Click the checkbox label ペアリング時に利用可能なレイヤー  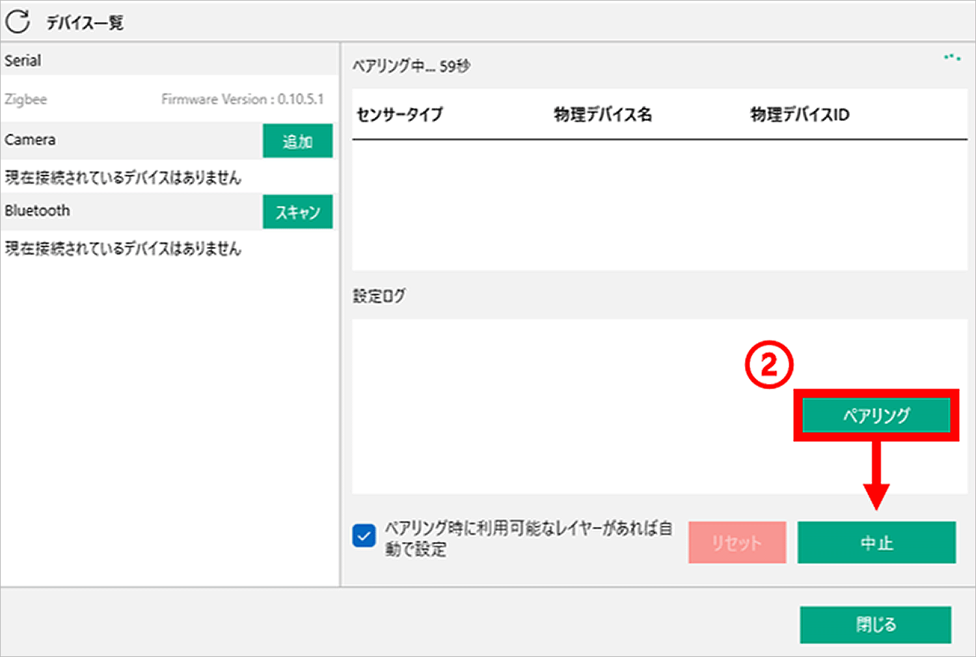(528, 538)
